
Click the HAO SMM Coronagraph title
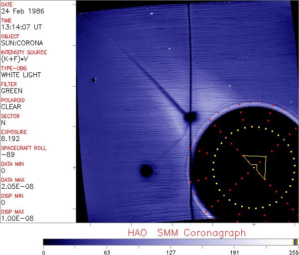pyautogui.click(x=187, y=233)
